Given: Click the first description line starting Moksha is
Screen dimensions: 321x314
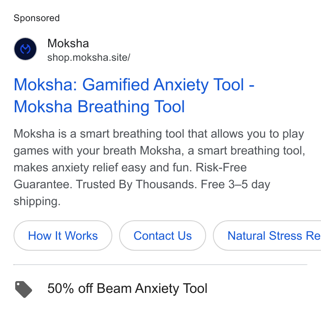Looking at the screenshot, I should click(159, 134).
